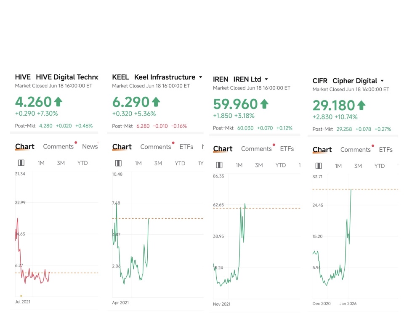This screenshot has width=404, height=336.
Task: Open the Chart tab for IREN
Action: [x=223, y=149]
